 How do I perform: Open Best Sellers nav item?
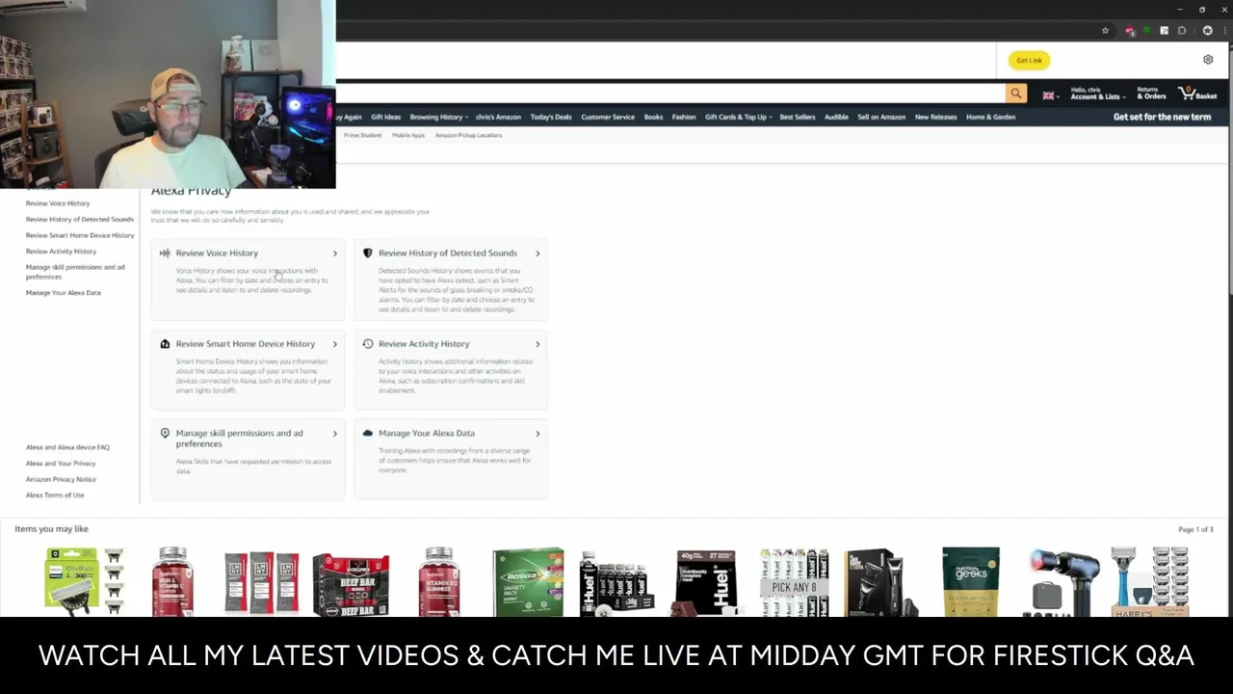798,117
